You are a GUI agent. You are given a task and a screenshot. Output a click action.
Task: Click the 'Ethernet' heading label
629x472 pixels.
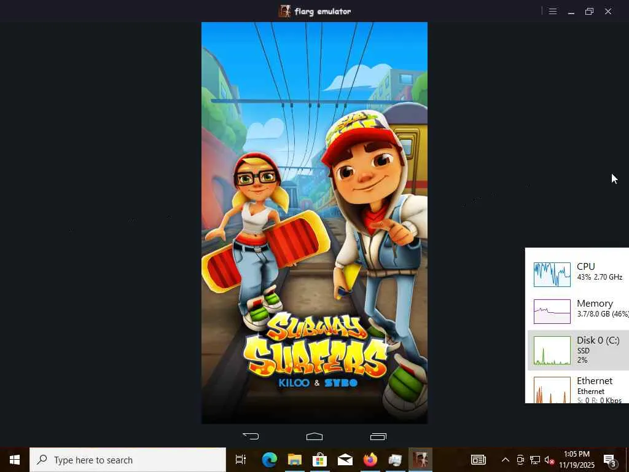point(595,381)
